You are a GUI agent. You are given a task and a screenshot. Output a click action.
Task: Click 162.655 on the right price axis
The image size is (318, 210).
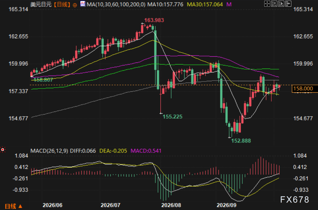pyautogui.click(x=303, y=37)
